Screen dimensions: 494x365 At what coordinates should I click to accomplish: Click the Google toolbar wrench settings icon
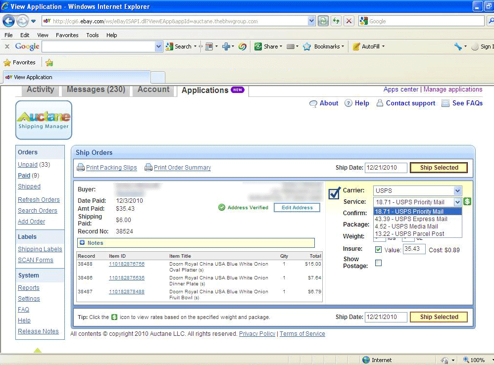(458, 46)
